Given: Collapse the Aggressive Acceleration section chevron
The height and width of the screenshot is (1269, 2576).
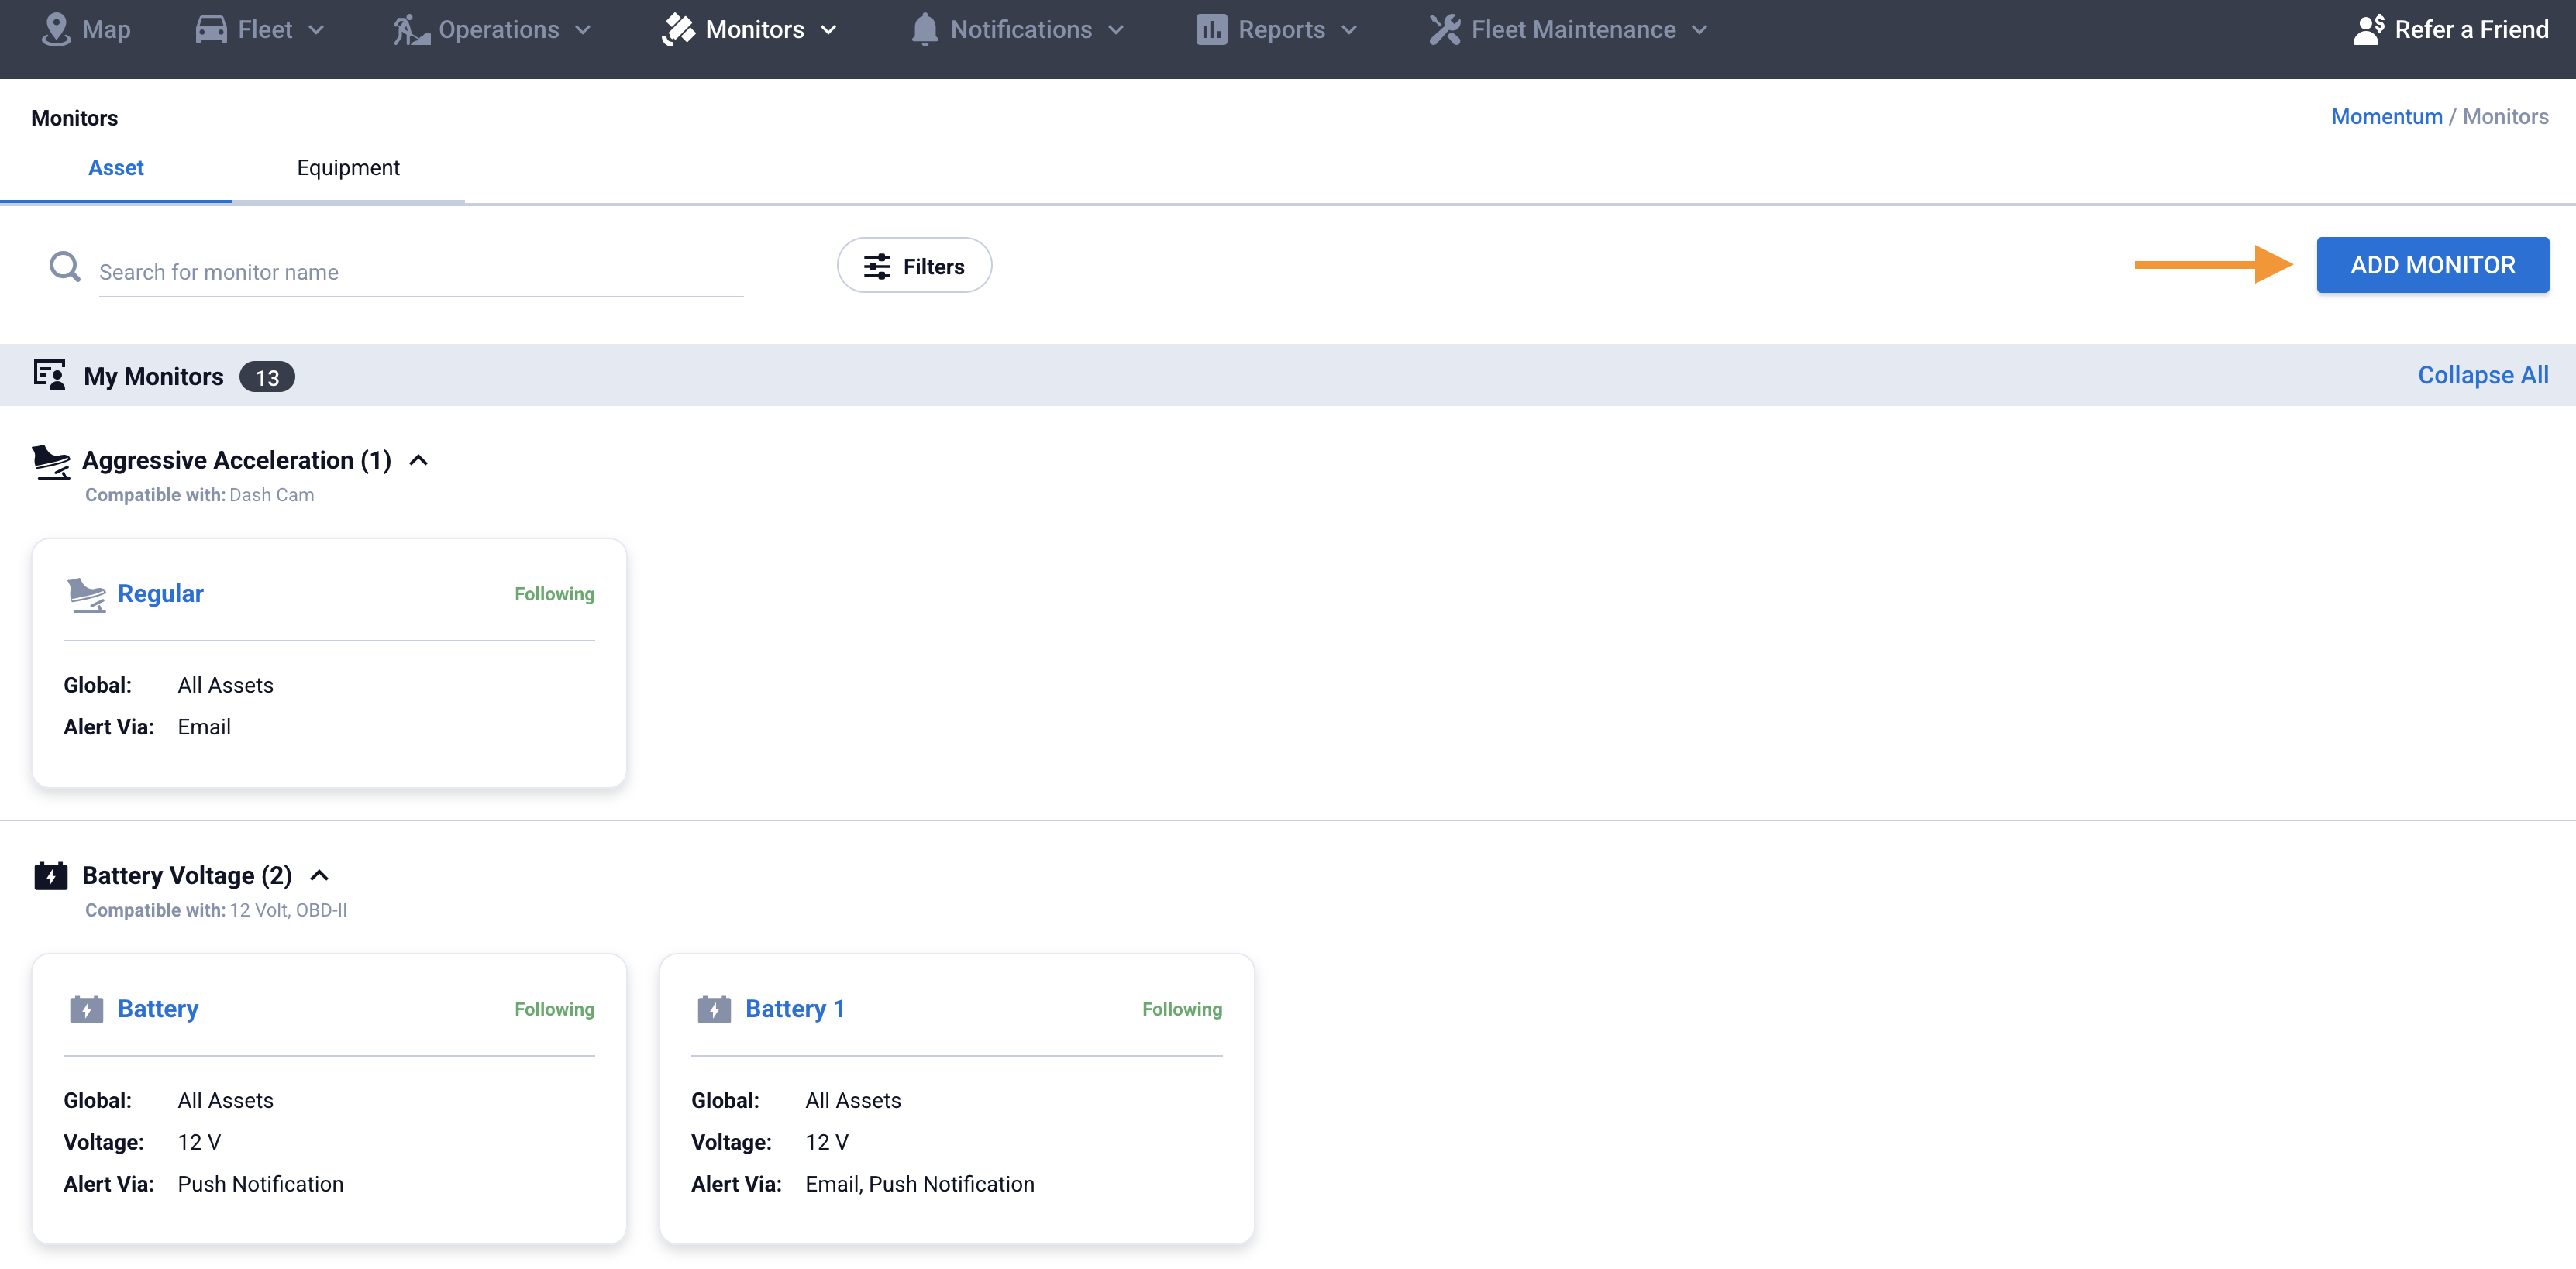Looking at the screenshot, I should (419, 460).
